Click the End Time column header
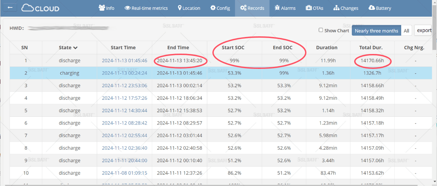 coord(178,48)
